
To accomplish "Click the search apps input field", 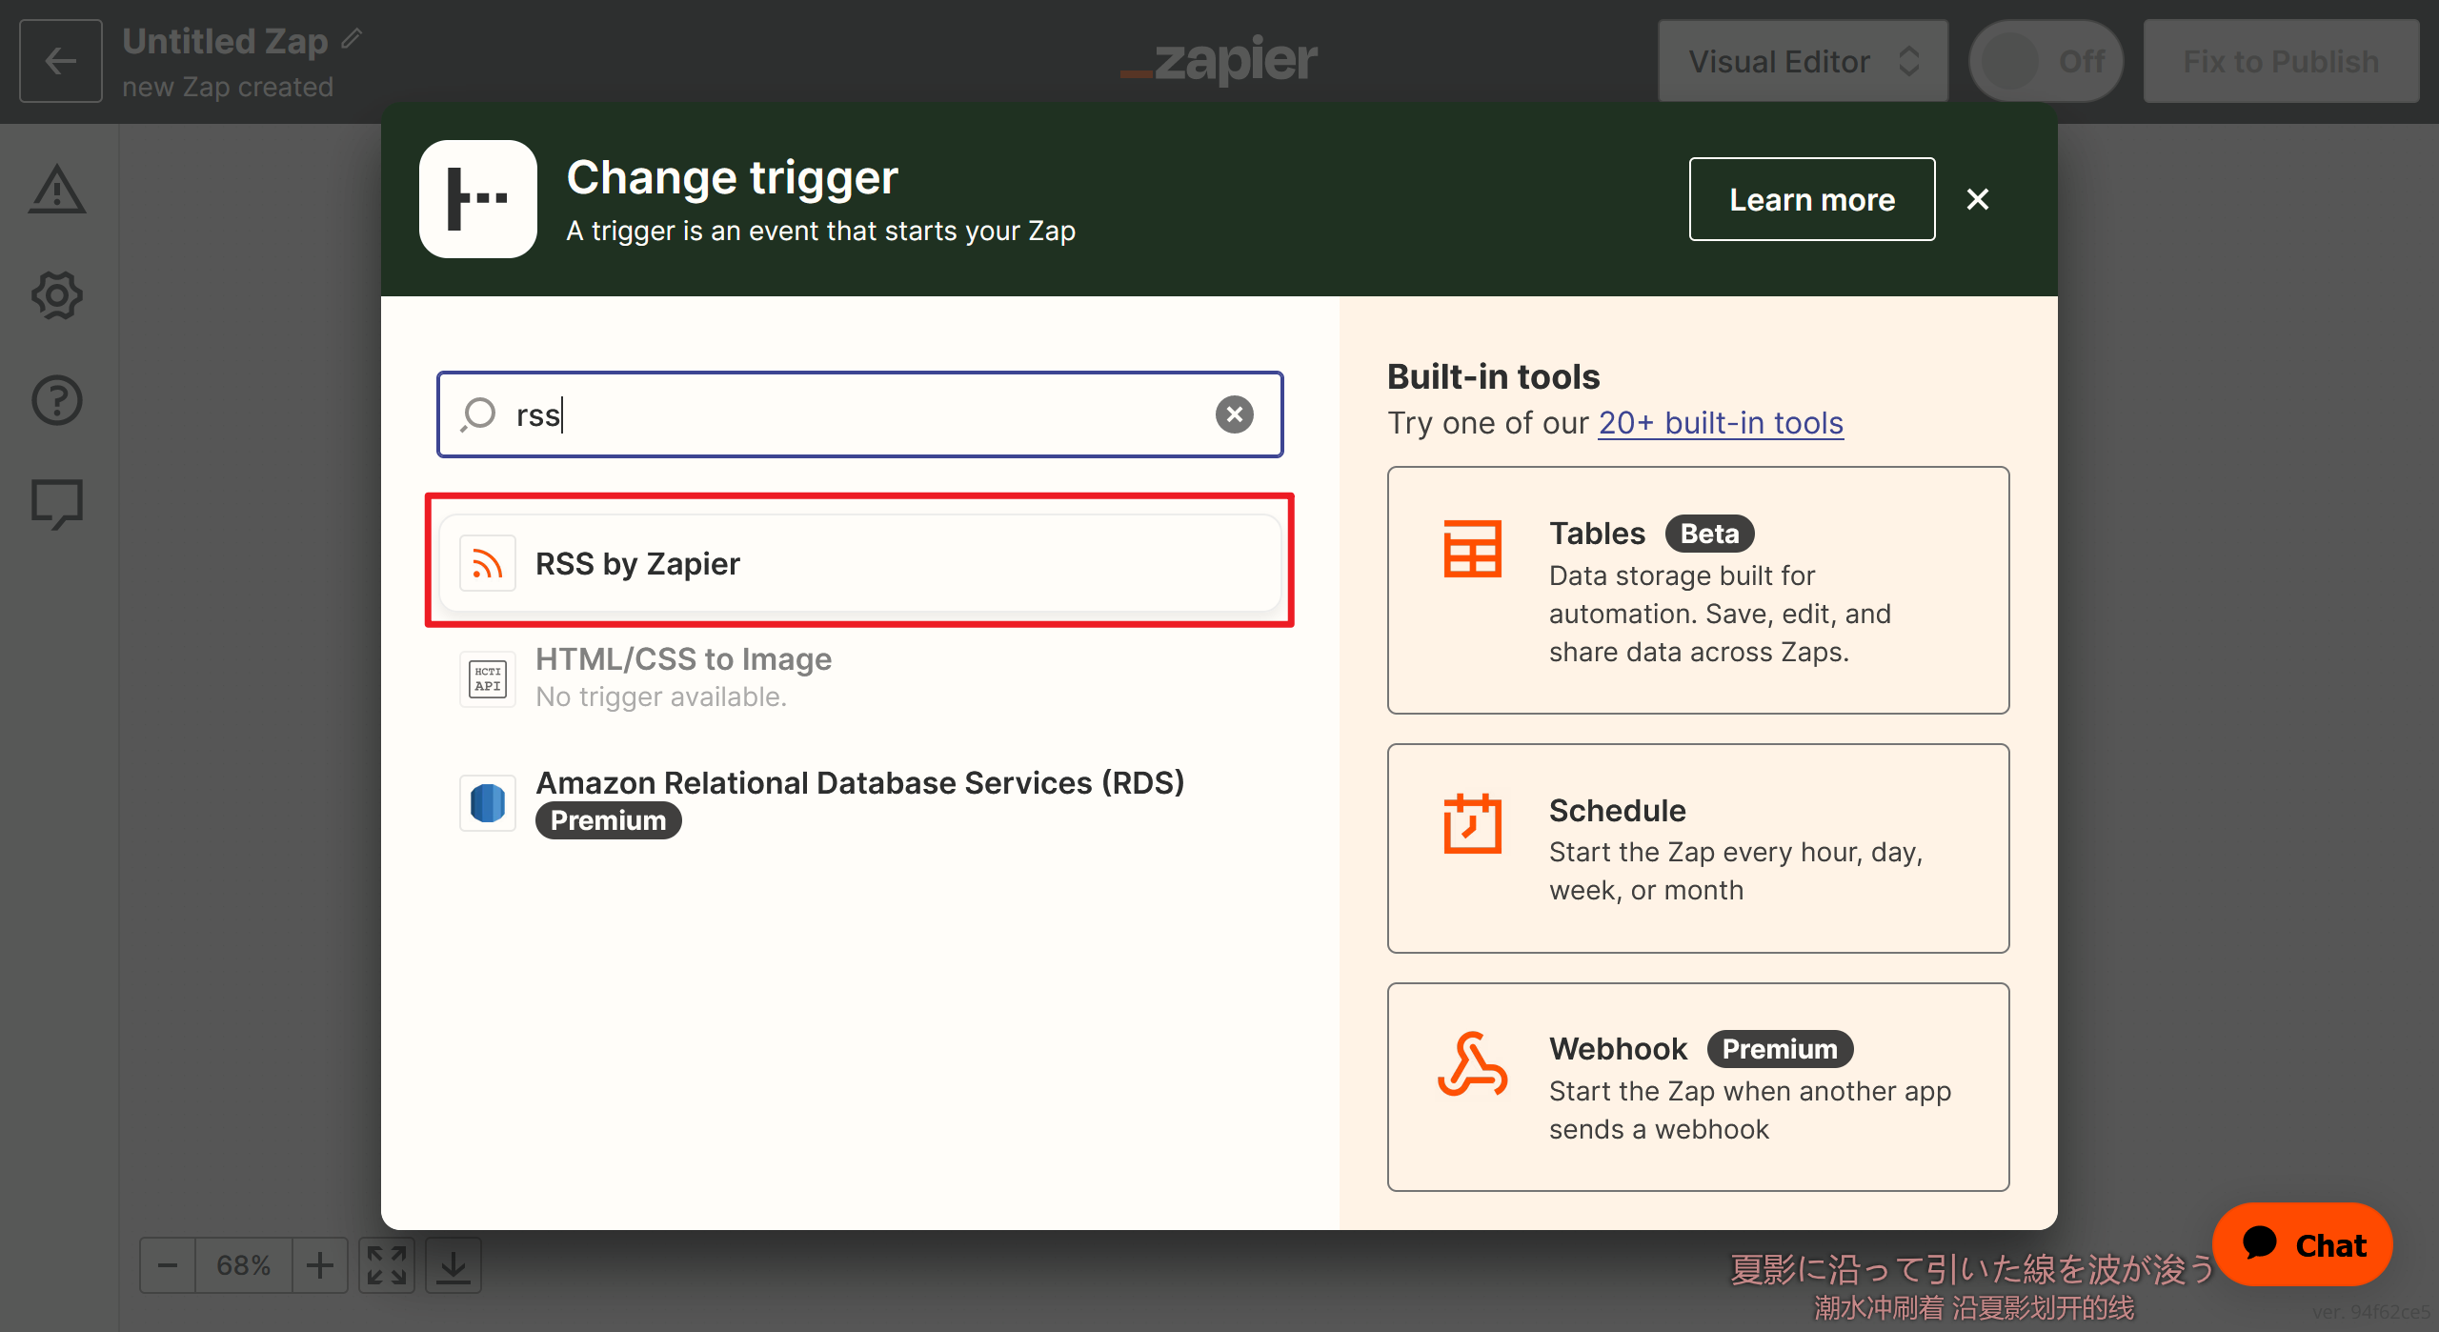I will [859, 414].
